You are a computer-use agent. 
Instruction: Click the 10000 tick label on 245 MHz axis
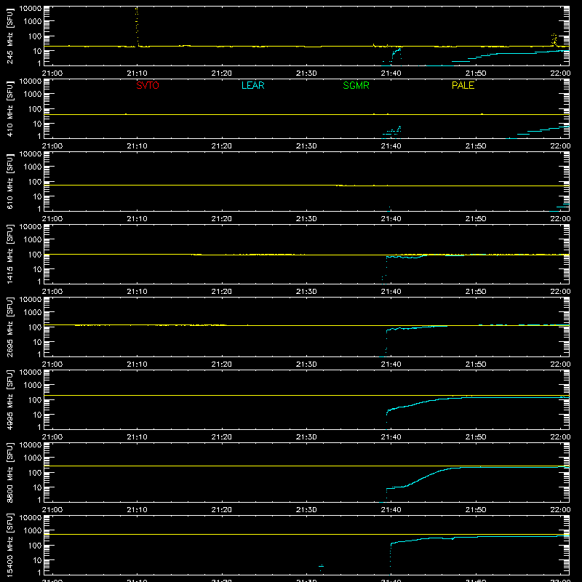click(x=31, y=9)
